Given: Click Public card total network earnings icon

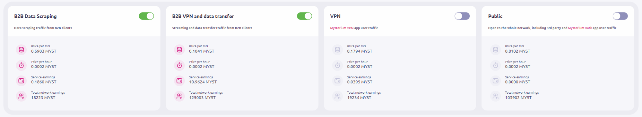Looking at the screenshot, I should (496, 96).
